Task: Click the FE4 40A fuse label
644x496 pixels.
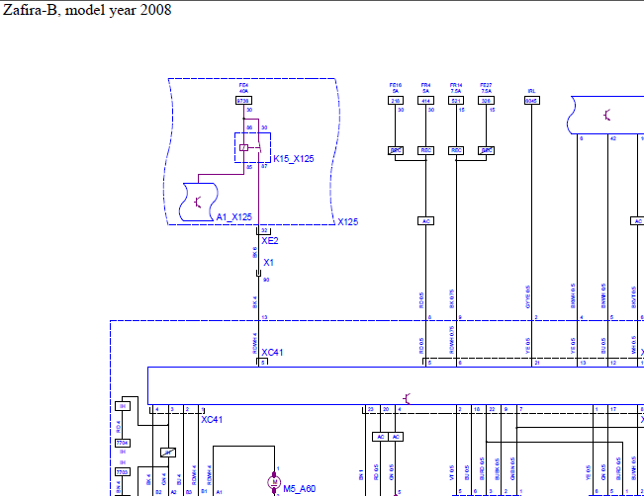Action: (243, 88)
